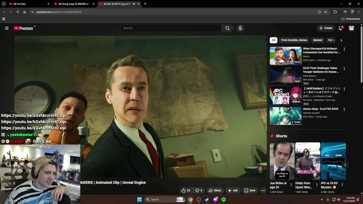Open volume control in system tray

pyautogui.click(x=338, y=199)
